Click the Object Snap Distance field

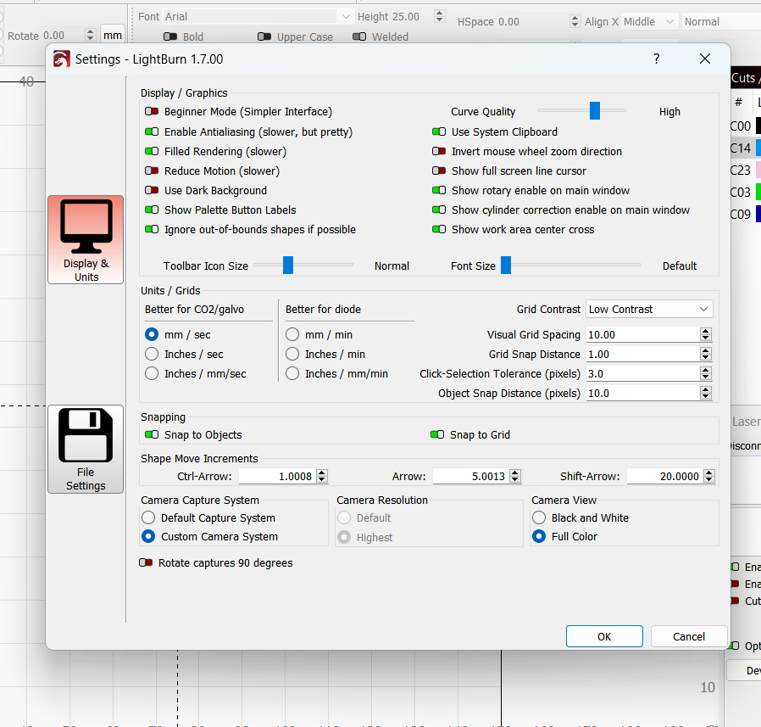pos(642,393)
